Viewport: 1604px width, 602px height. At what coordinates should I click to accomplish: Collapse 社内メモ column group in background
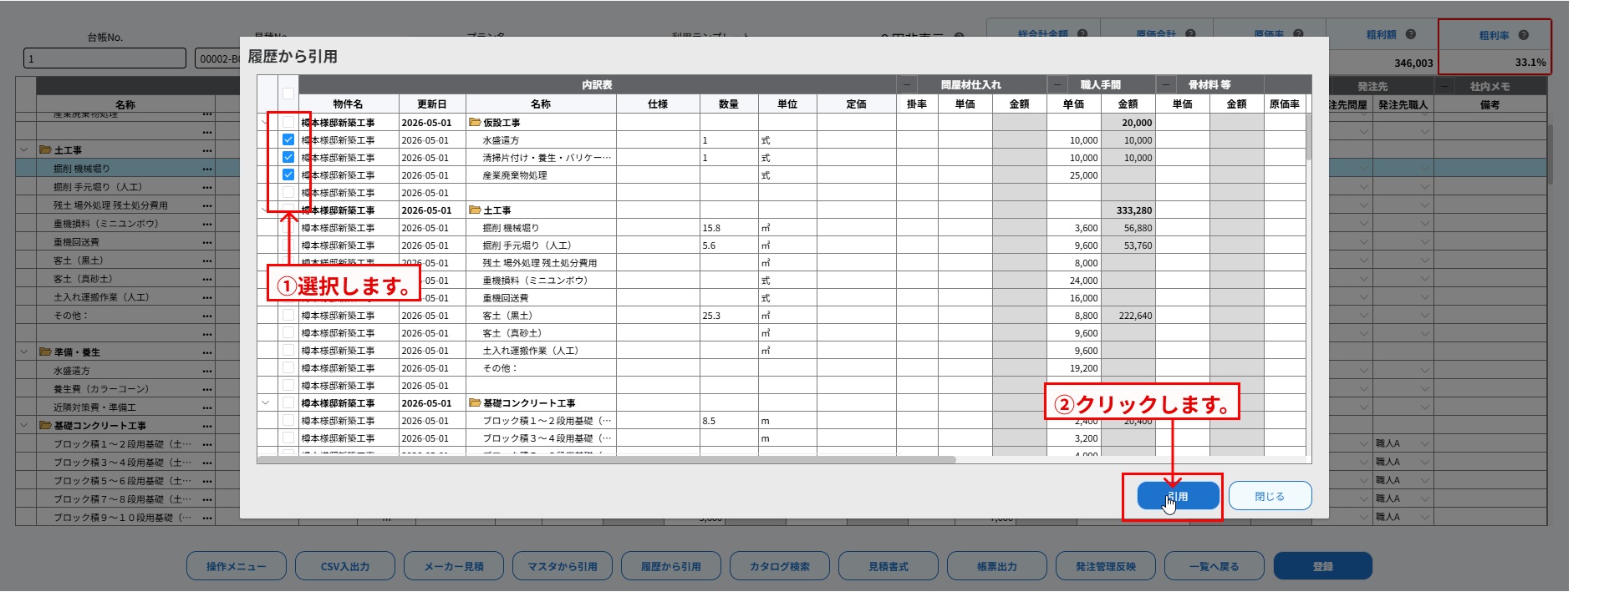tap(1445, 86)
